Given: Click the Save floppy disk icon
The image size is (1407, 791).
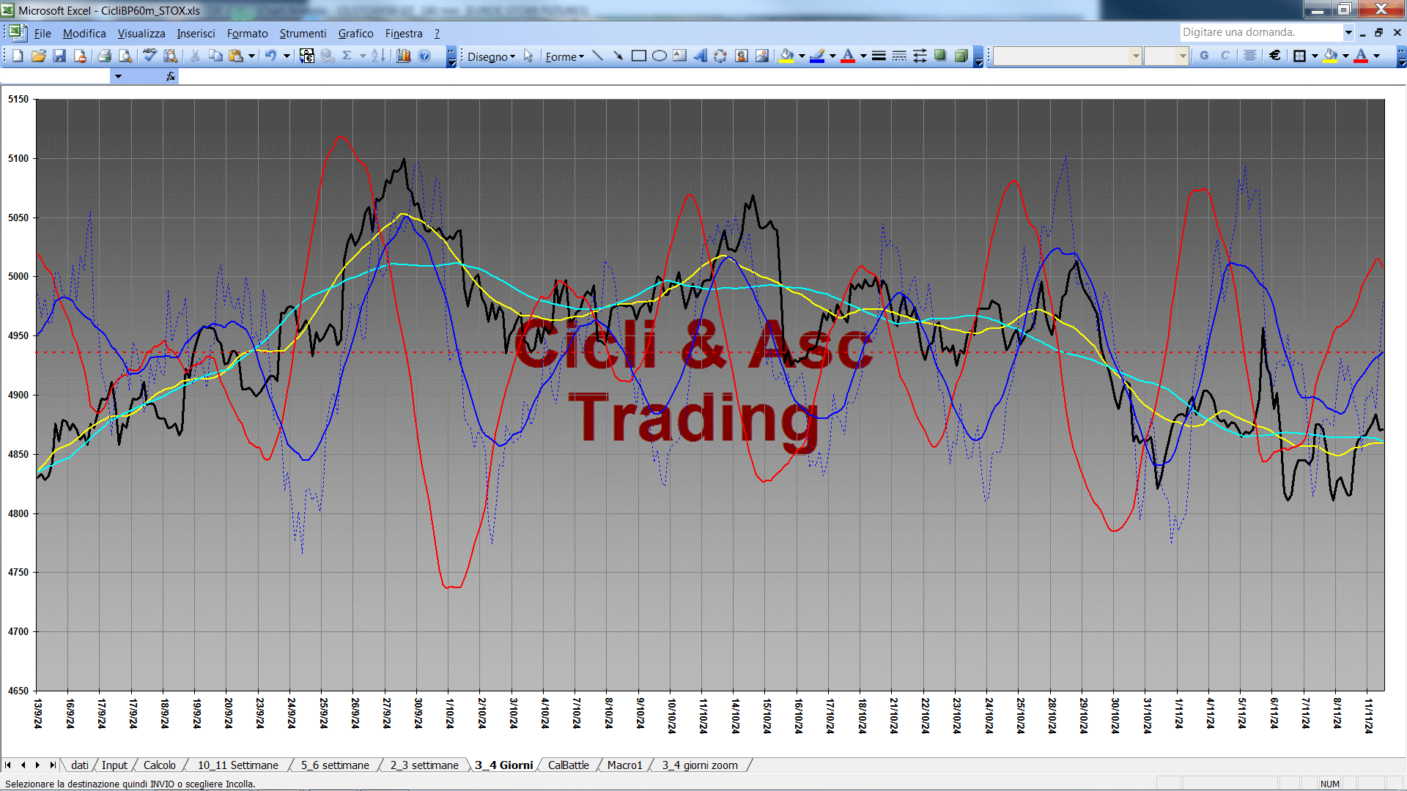Looking at the screenshot, I should [x=59, y=56].
